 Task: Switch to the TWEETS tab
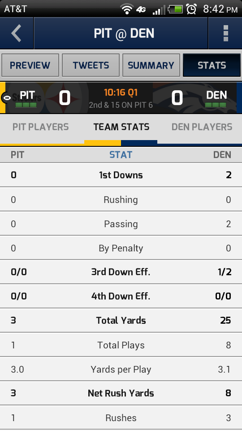click(91, 65)
